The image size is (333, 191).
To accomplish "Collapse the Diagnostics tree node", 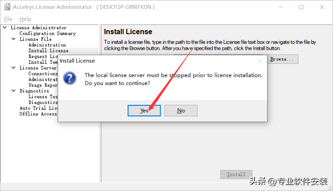I will 13,91.
